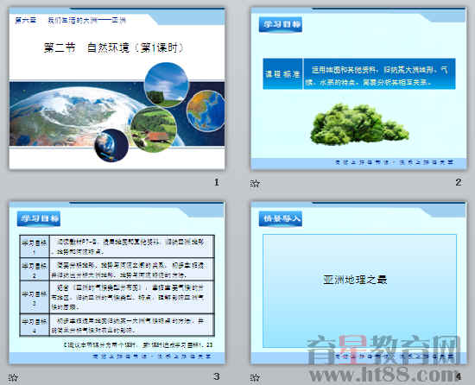This screenshot has height=385, width=475.
Task: Click slide number 1 label
Action: click(216, 182)
